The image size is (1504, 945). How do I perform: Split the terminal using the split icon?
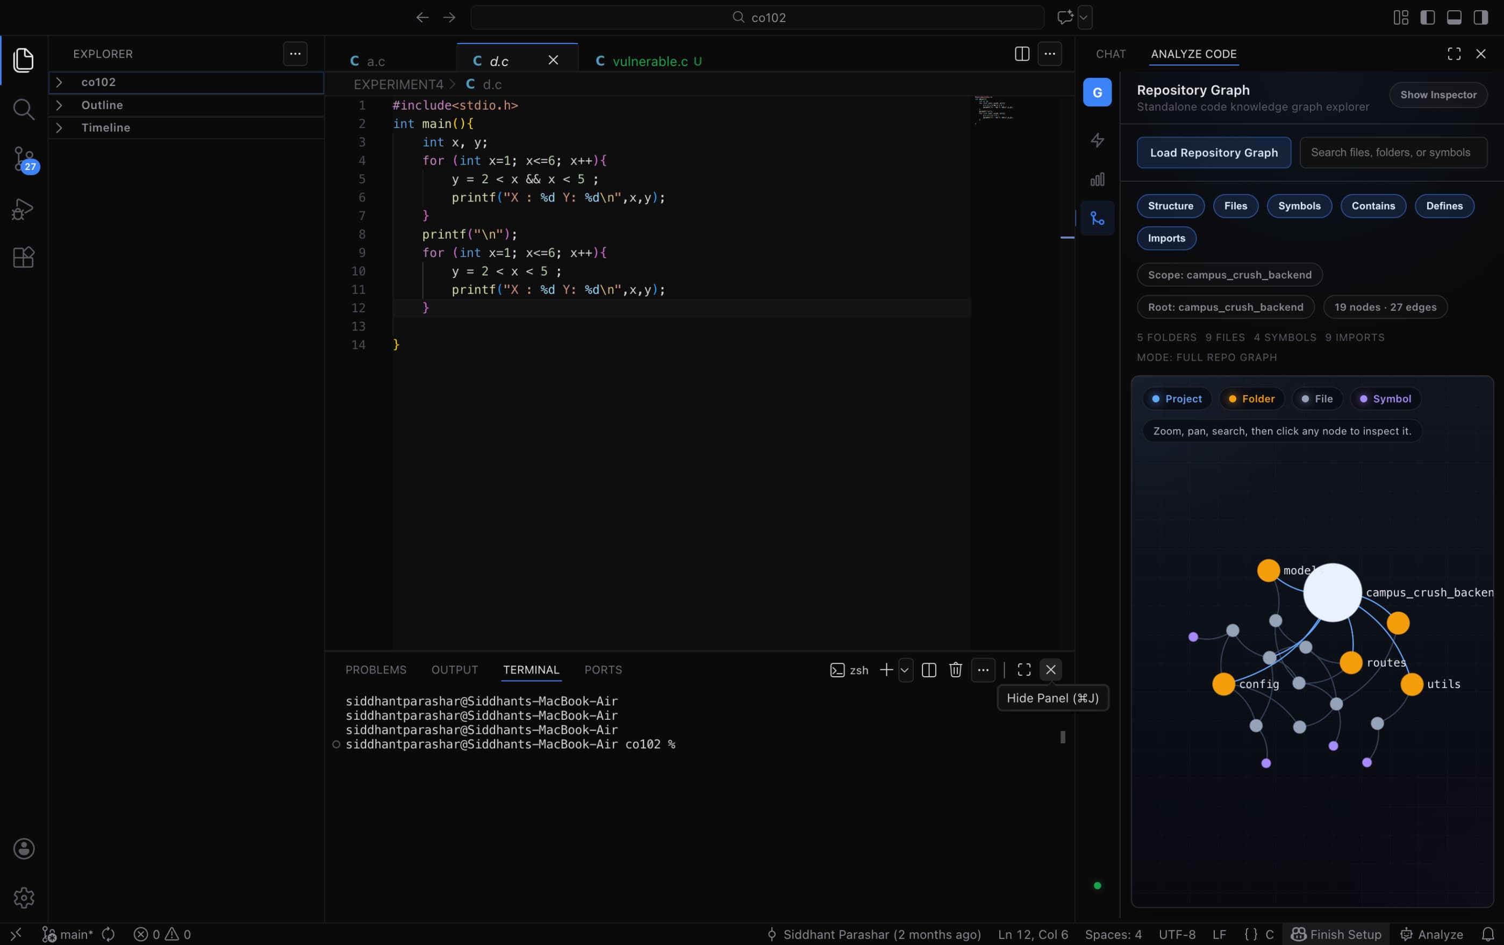point(928,670)
